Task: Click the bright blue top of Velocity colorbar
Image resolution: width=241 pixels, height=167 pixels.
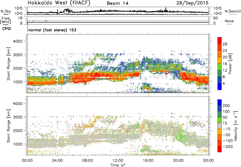Action: pos(220,102)
